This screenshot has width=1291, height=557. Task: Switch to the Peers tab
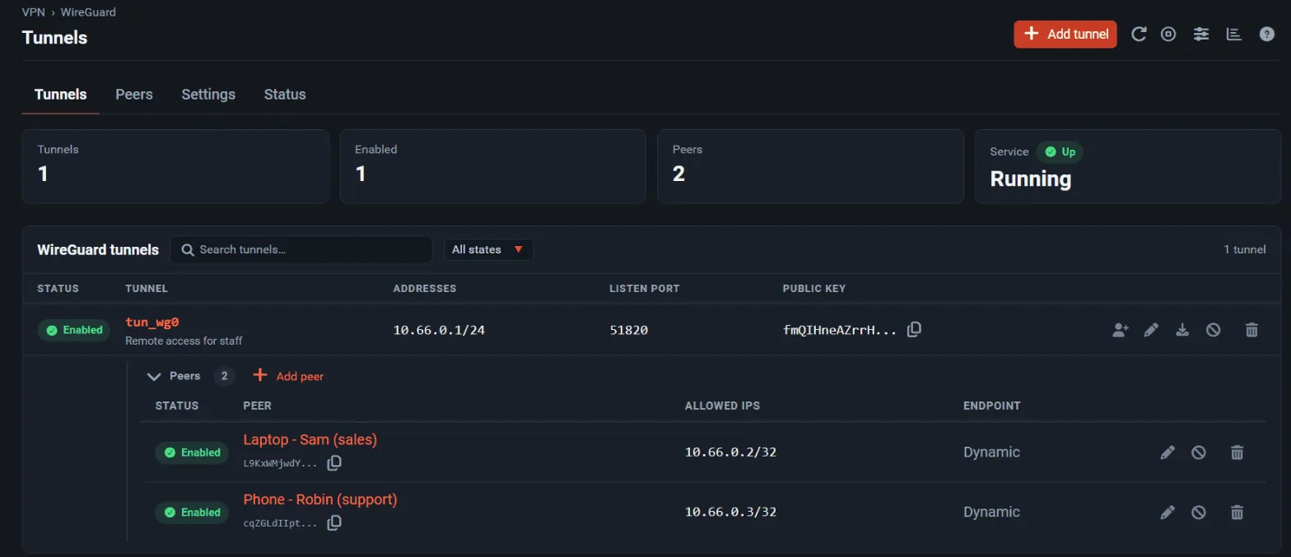[134, 95]
